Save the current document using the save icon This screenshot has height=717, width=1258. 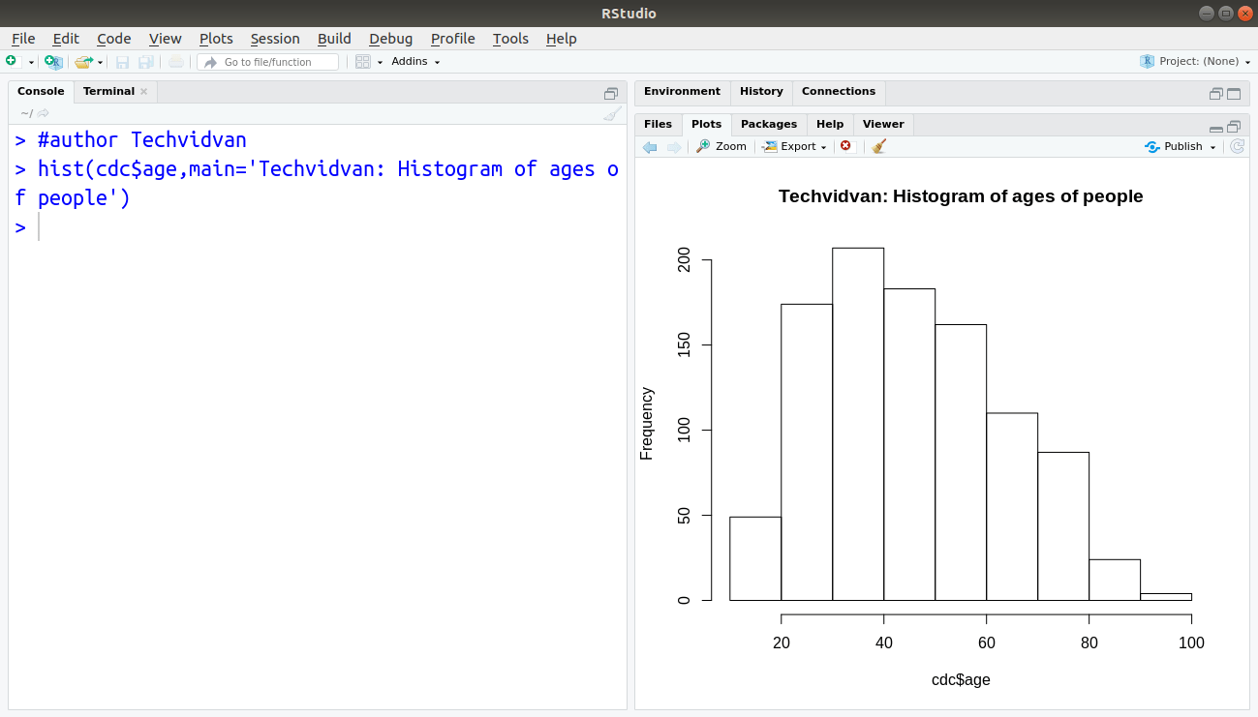(122, 61)
